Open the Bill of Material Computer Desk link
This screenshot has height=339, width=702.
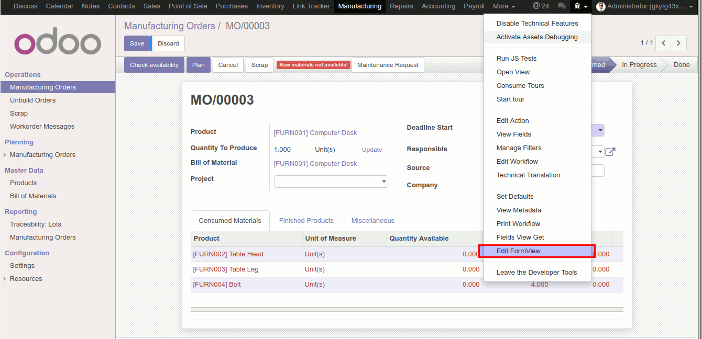315,164
